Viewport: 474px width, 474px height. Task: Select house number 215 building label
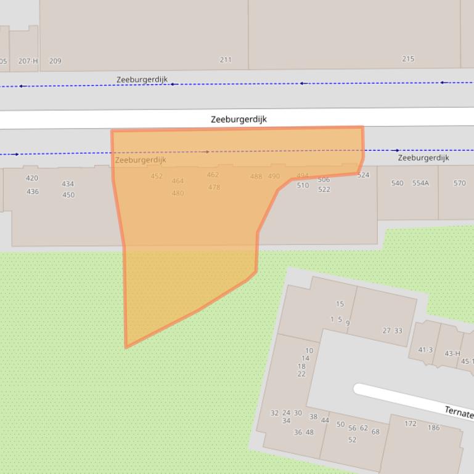click(x=408, y=59)
